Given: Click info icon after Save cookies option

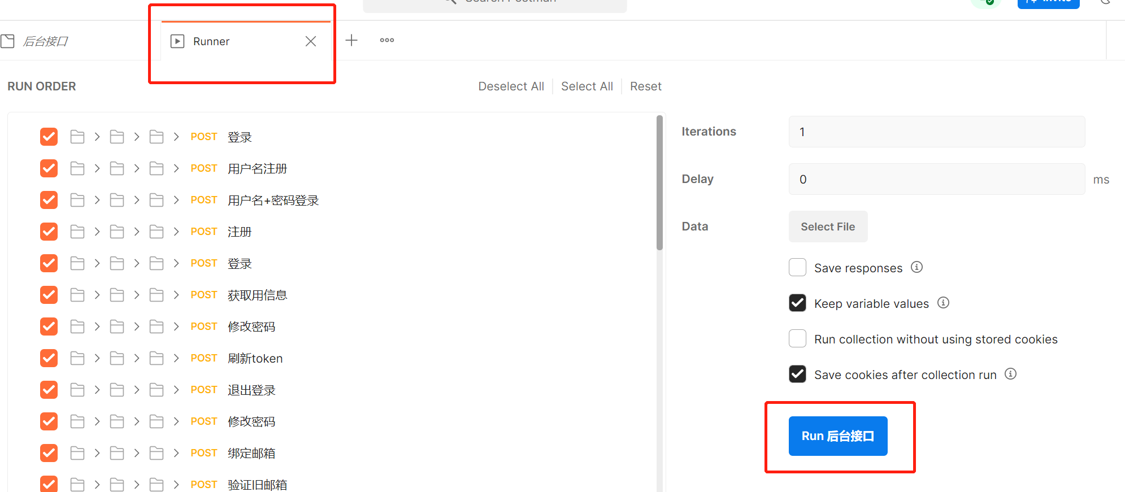Looking at the screenshot, I should (x=1010, y=374).
